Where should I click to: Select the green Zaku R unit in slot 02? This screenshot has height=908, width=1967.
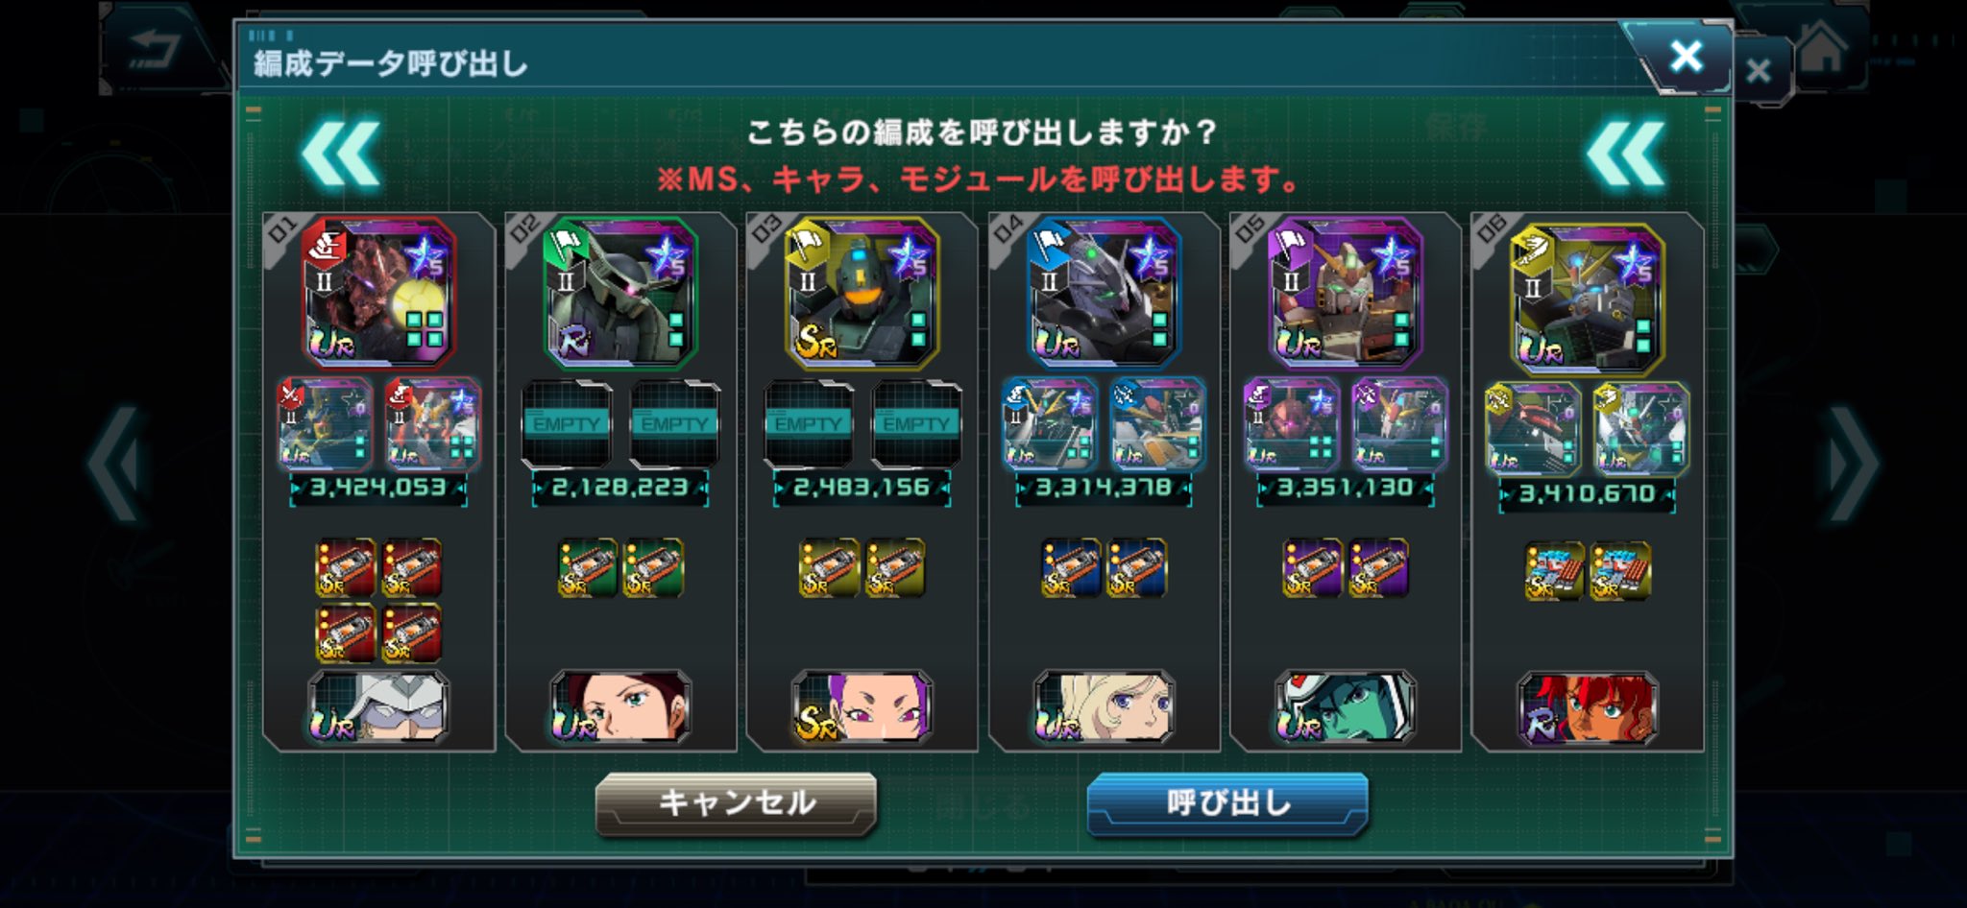pyautogui.click(x=620, y=293)
